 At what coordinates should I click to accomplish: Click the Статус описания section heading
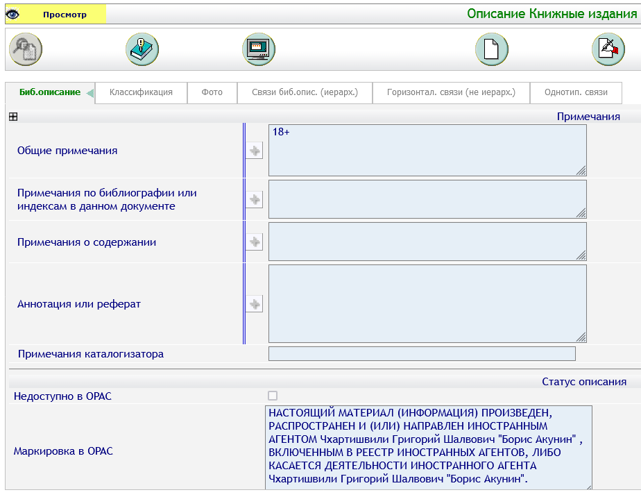[x=584, y=382]
